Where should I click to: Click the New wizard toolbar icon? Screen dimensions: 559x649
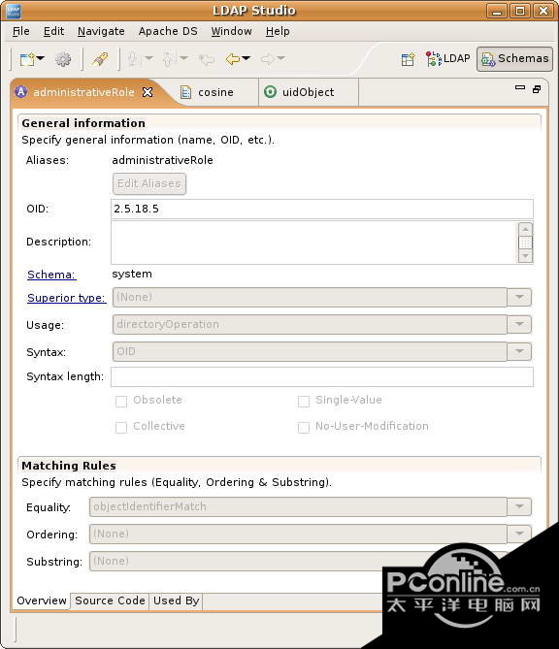[x=27, y=59]
